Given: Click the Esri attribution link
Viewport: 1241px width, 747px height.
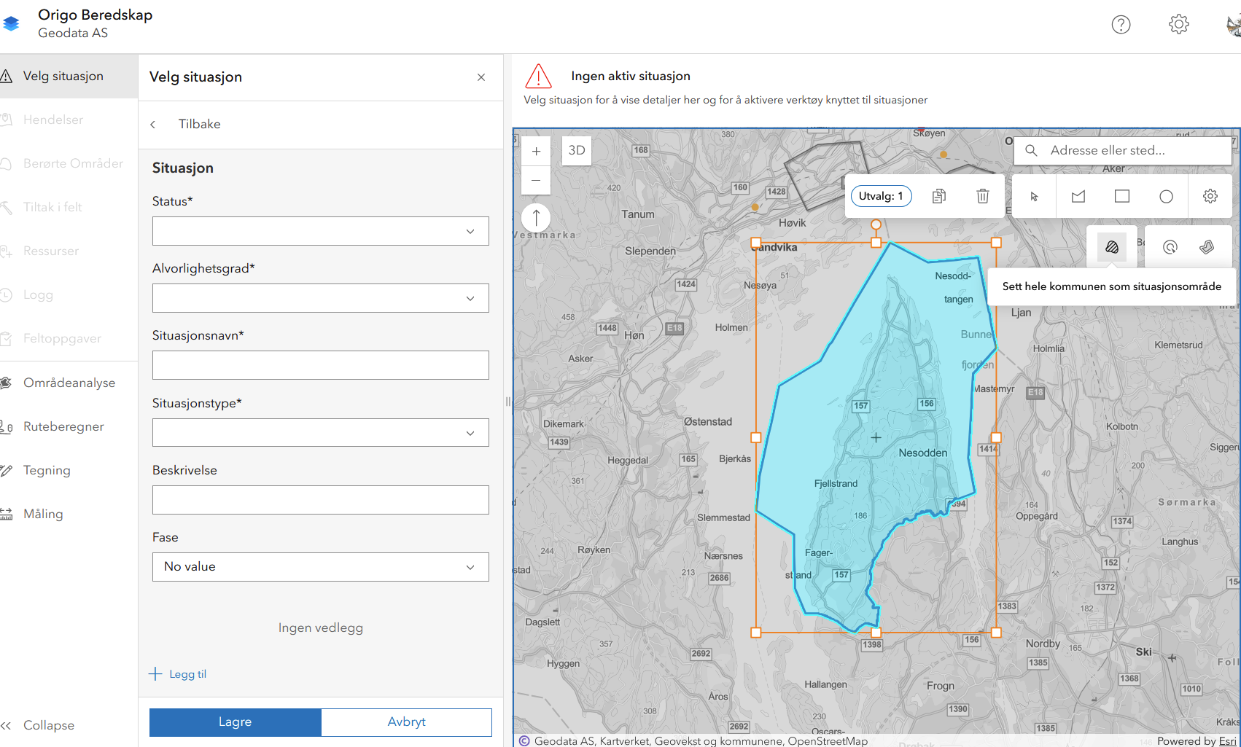Looking at the screenshot, I should (1228, 741).
